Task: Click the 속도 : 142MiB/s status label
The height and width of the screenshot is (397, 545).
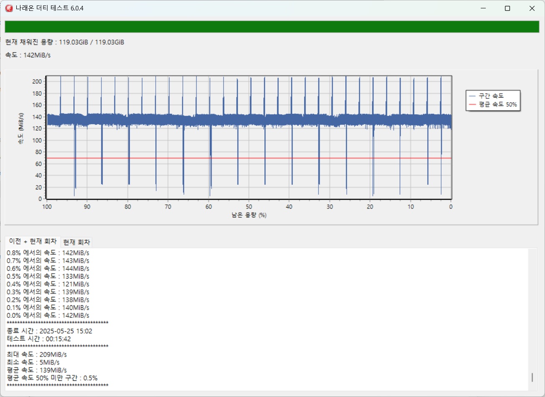Action: [28, 55]
